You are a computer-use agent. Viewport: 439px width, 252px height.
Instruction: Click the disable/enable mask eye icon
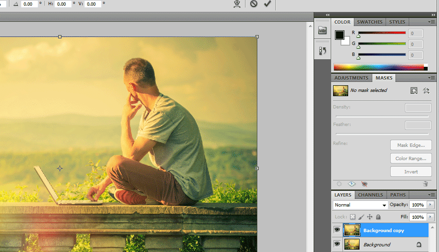(x=364, y=184)
